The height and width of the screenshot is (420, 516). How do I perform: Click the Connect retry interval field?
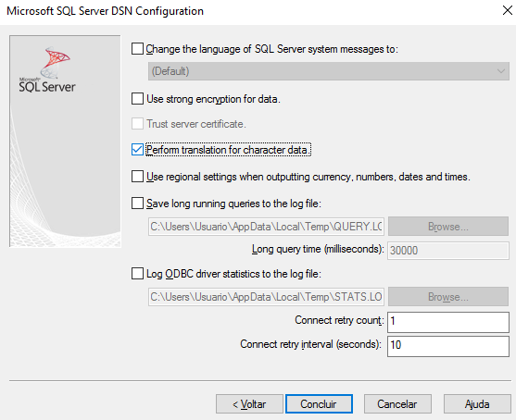447,346
